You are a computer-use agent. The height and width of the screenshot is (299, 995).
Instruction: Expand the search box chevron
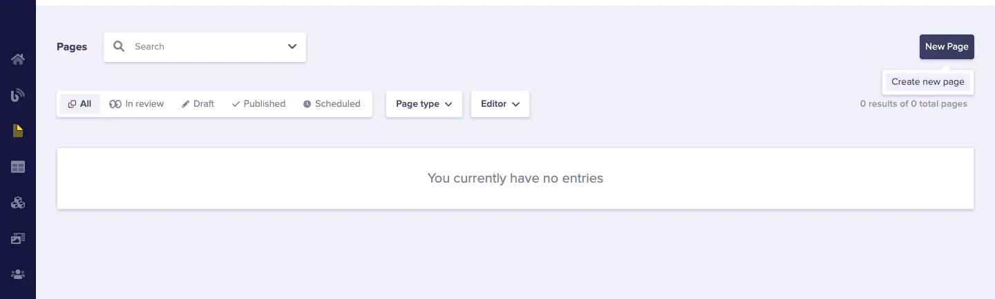coord(292,46)
